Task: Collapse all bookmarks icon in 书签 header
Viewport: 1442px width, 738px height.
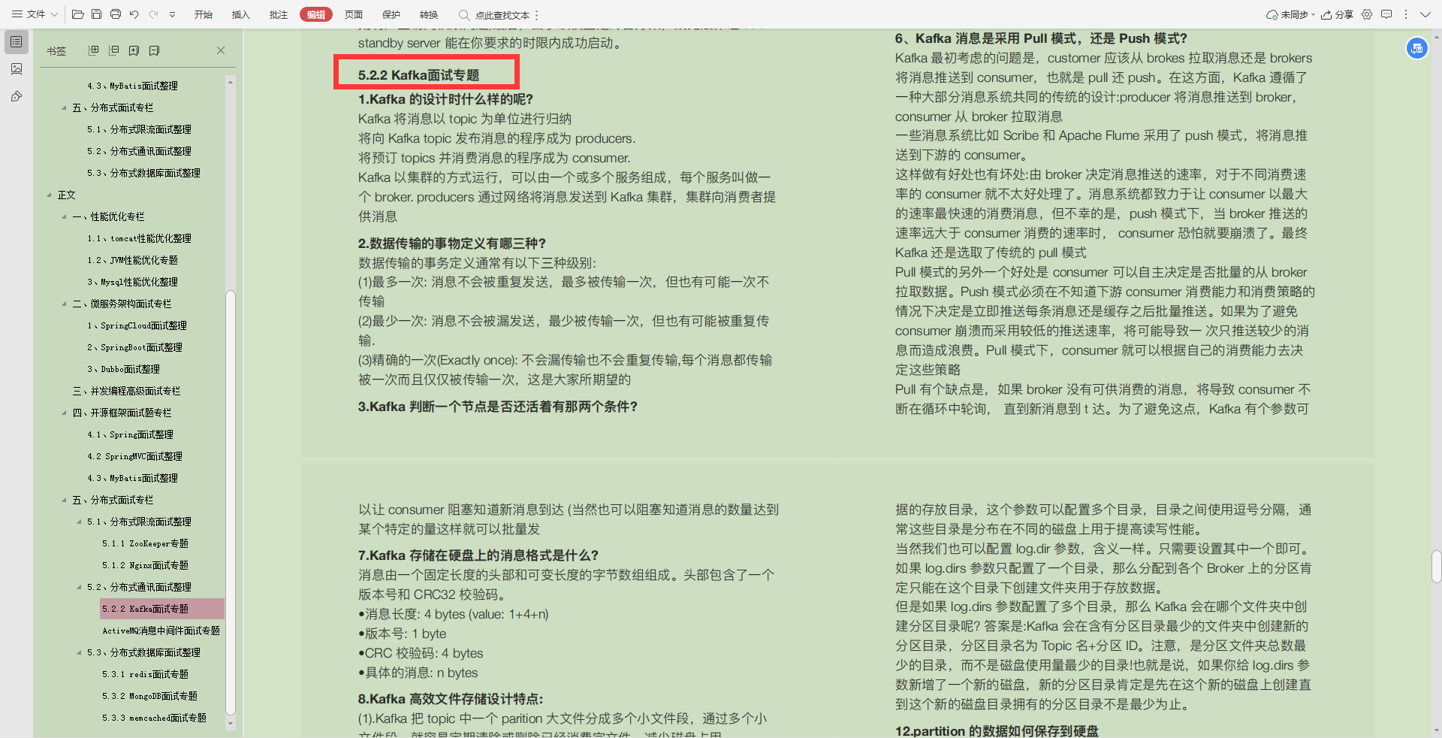Action: [x=114, y=50]
